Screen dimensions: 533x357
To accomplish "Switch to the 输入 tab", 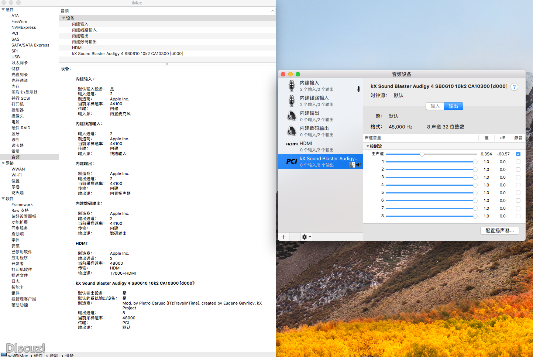I will [435, 106].
